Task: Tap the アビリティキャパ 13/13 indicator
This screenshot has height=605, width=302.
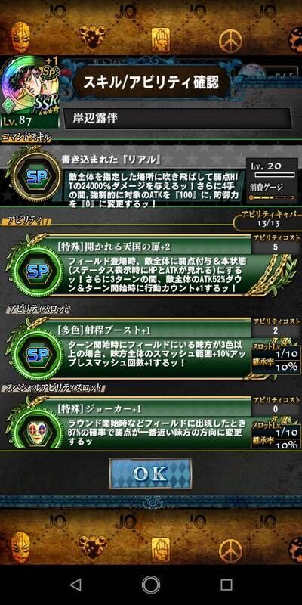Action: [x=267, y=219]
